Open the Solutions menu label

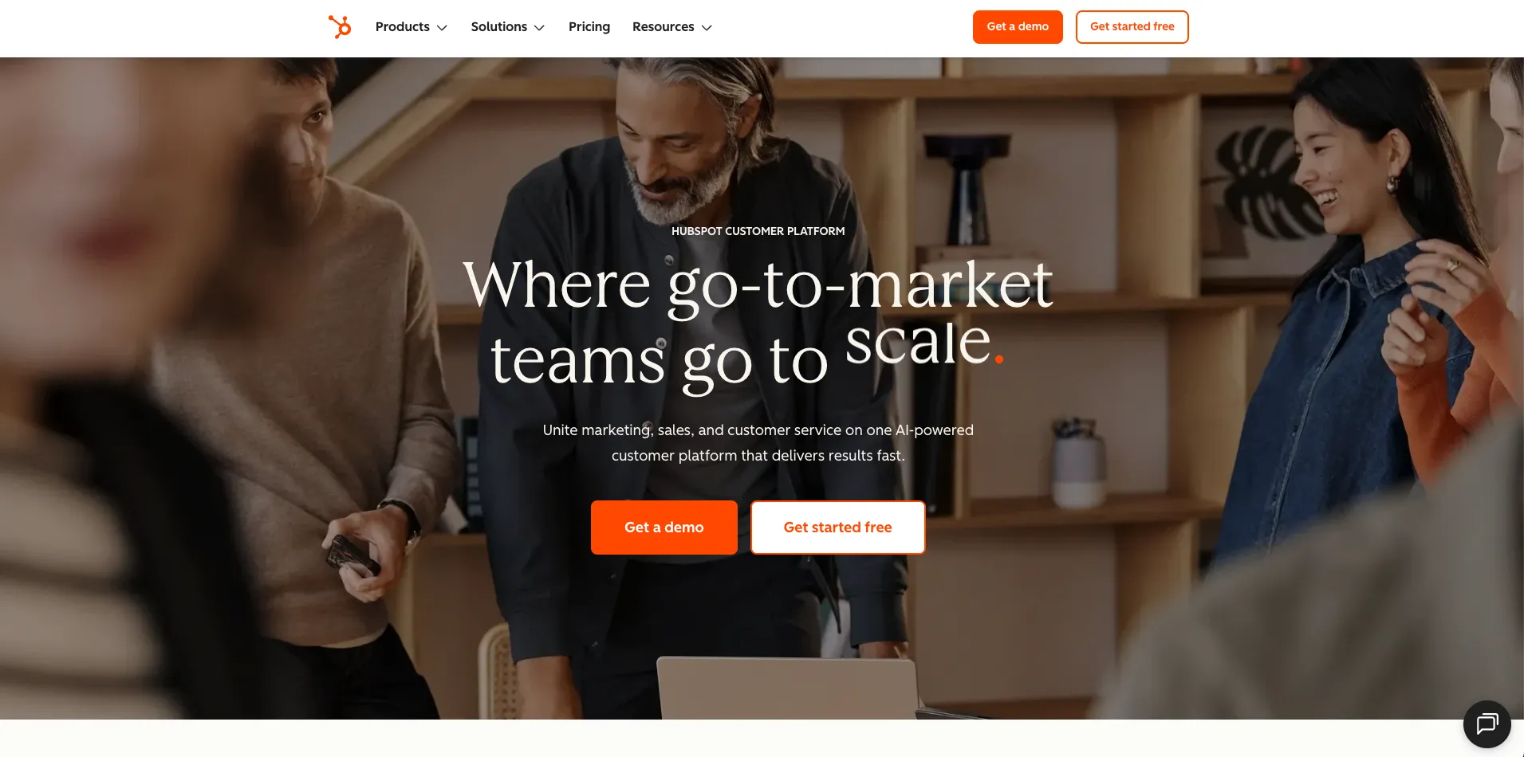pos(499,27)
